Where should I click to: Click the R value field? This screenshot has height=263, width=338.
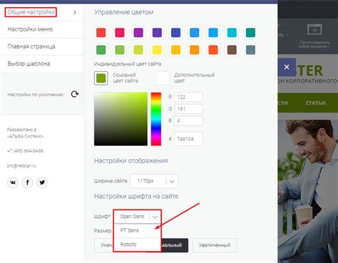(188, 97)
